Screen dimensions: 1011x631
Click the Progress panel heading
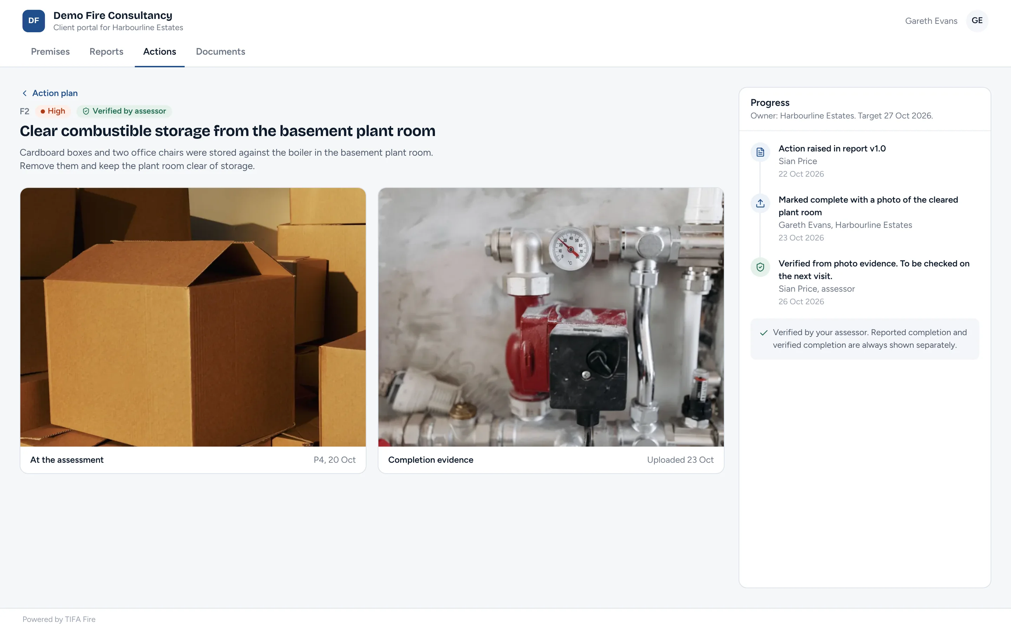(770, 103)
